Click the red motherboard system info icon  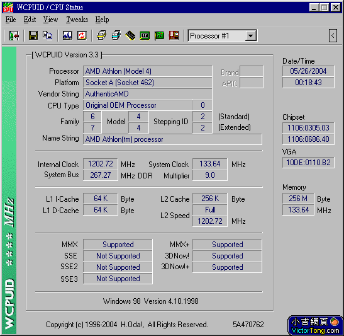click(x=174, y=35)
